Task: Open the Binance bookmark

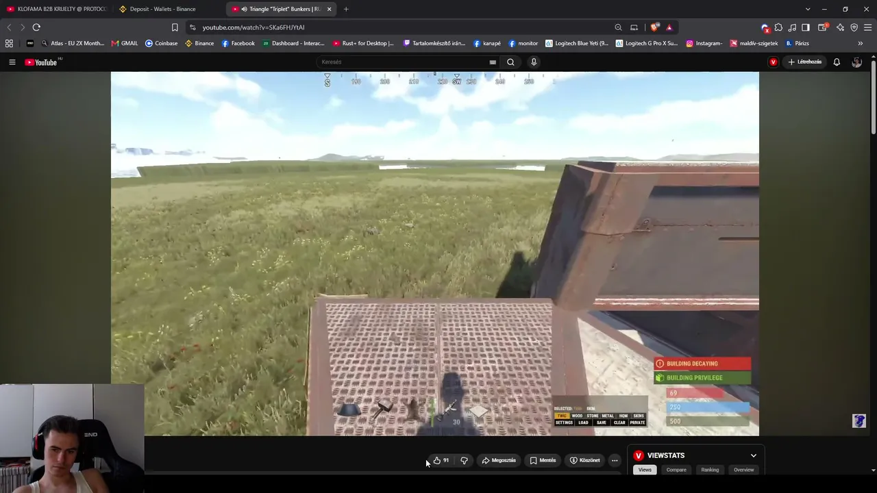Action: pyautogui.click(x=199, y=43)
